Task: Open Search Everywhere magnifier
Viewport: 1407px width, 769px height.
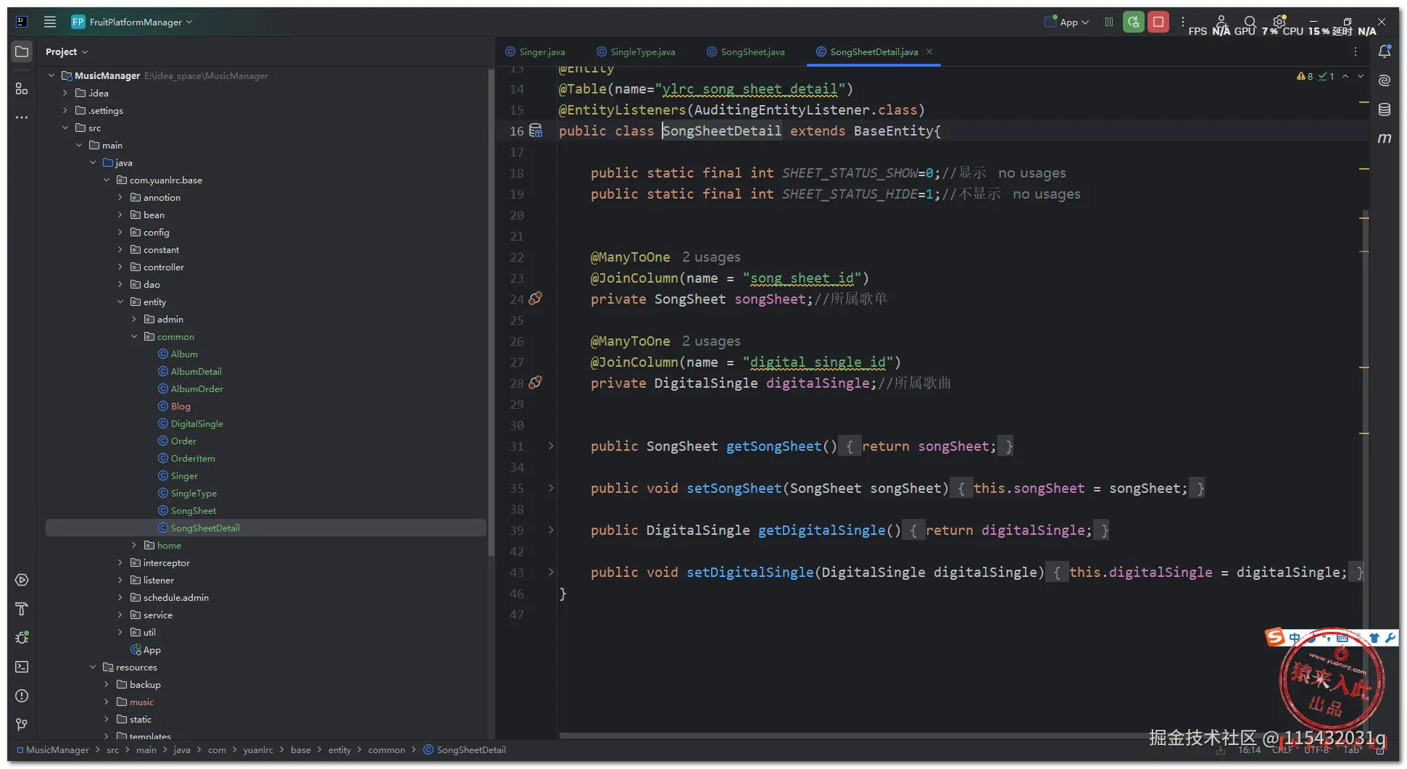Action: coord(1250,22)
